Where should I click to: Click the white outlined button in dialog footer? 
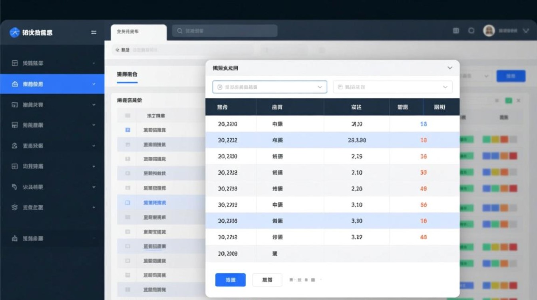pyautogui.click(x=267, y=280)
